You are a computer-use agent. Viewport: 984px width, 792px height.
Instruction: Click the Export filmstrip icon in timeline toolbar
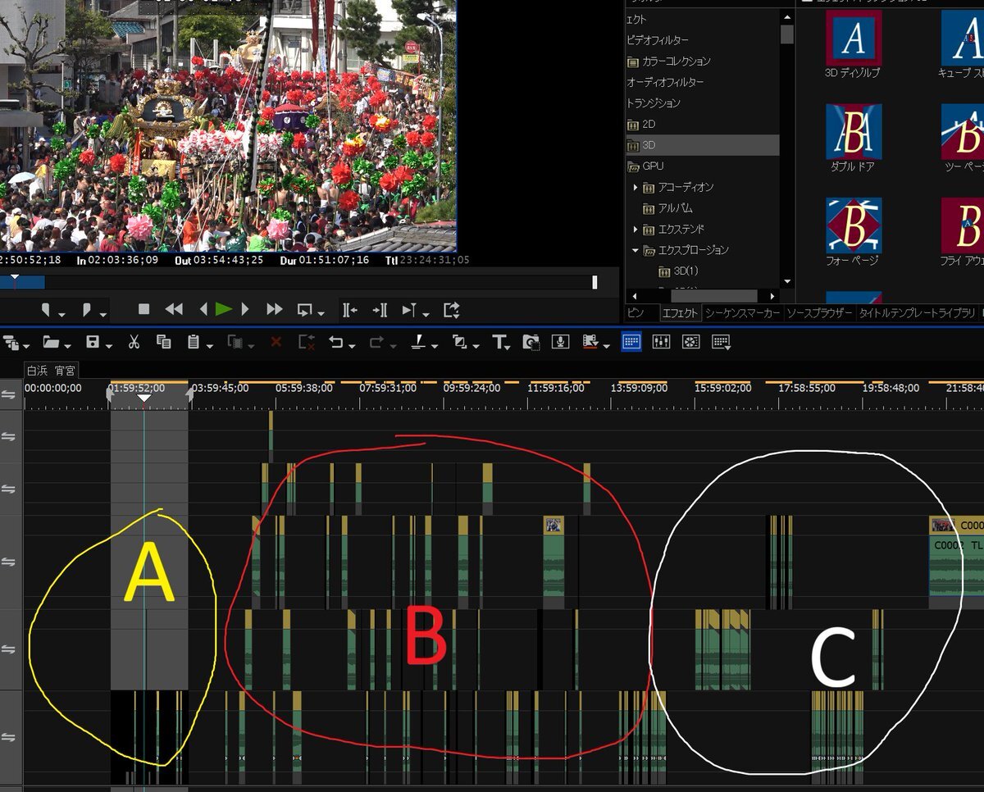click(x=590, y=343)
